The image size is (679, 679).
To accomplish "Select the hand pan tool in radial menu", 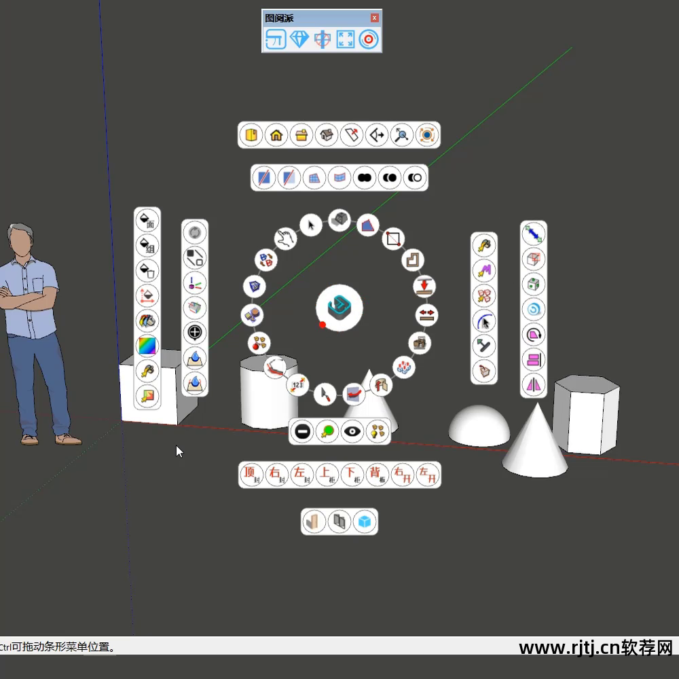I will coord(285,238).
